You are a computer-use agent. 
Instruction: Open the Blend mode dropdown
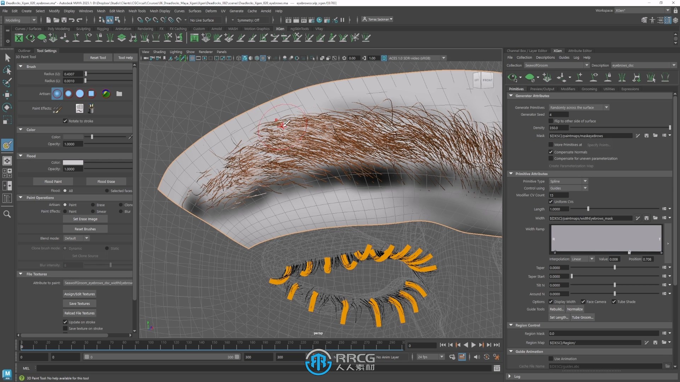click(76, 238)
